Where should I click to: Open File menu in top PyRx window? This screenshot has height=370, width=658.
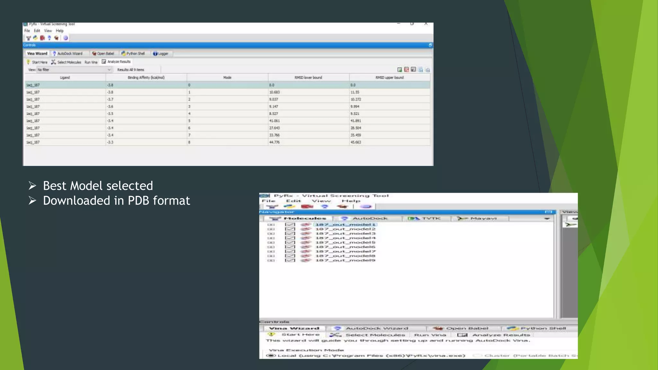pyautogui.click(x=27, y=31)
